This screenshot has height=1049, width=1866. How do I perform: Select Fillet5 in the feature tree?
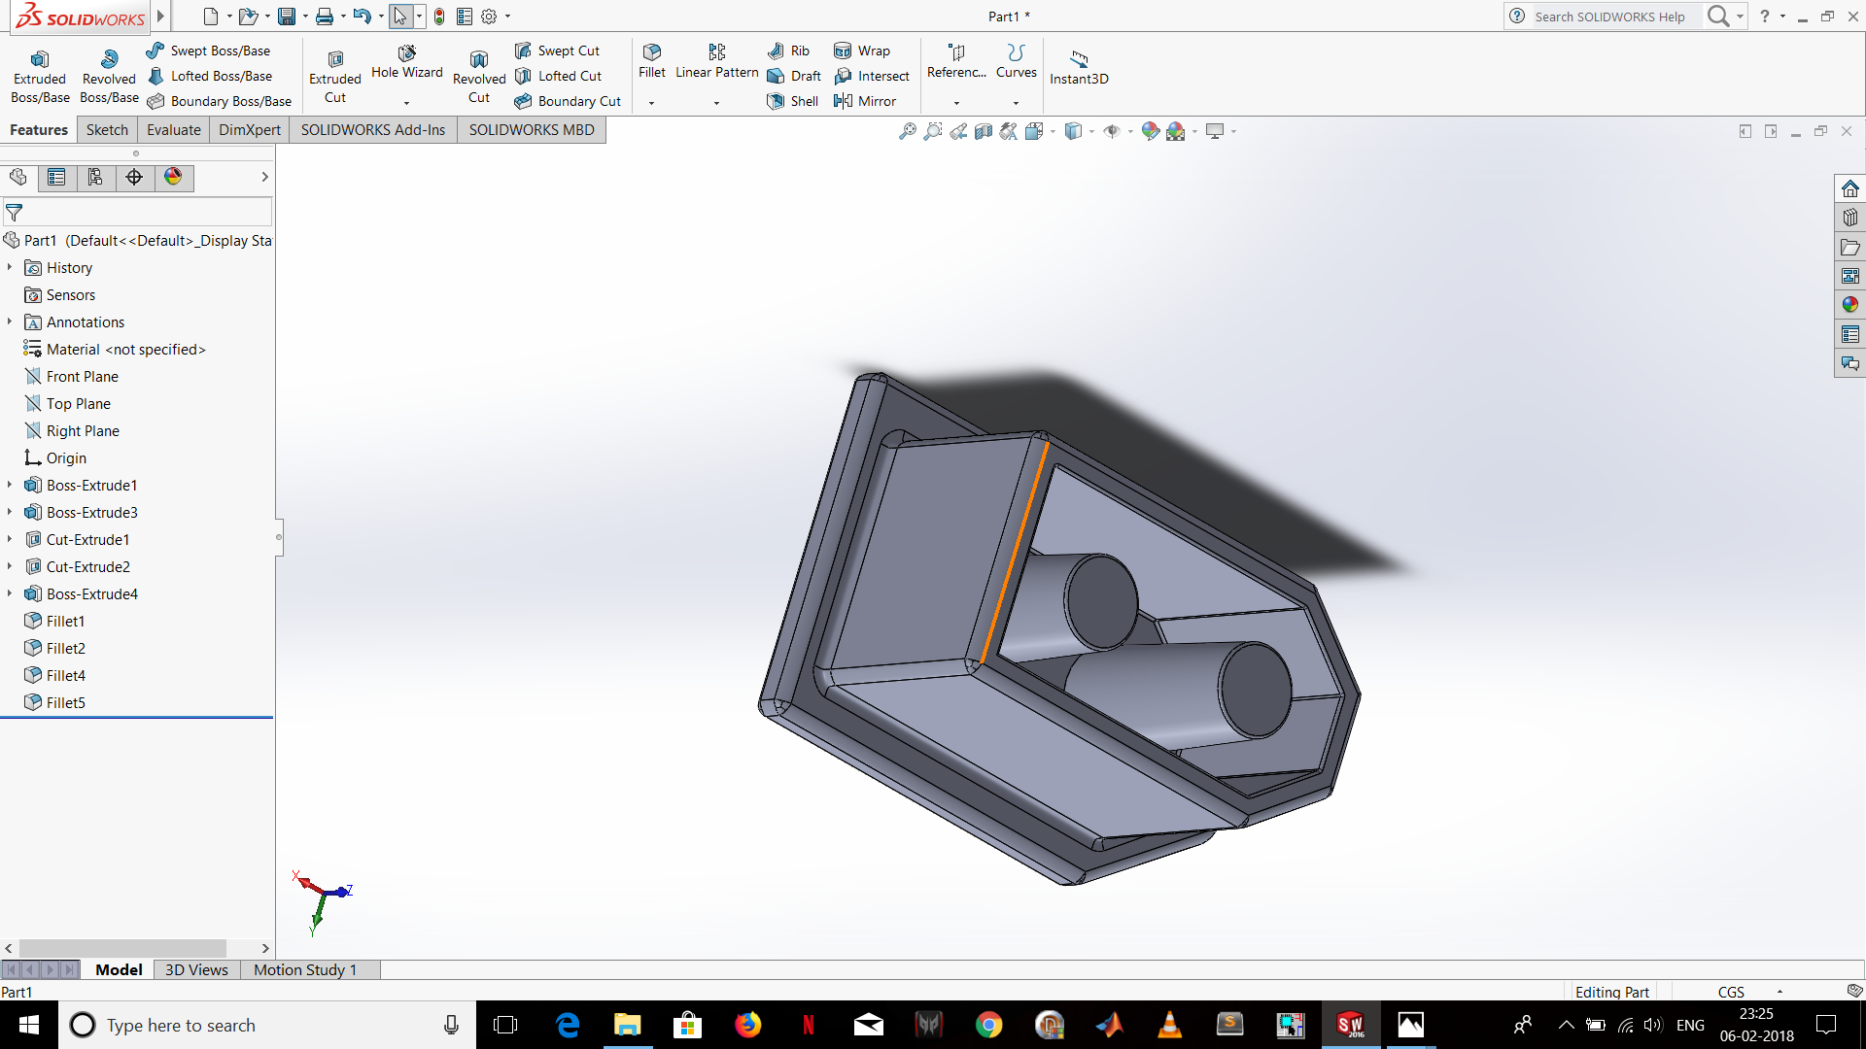[66, 702]
